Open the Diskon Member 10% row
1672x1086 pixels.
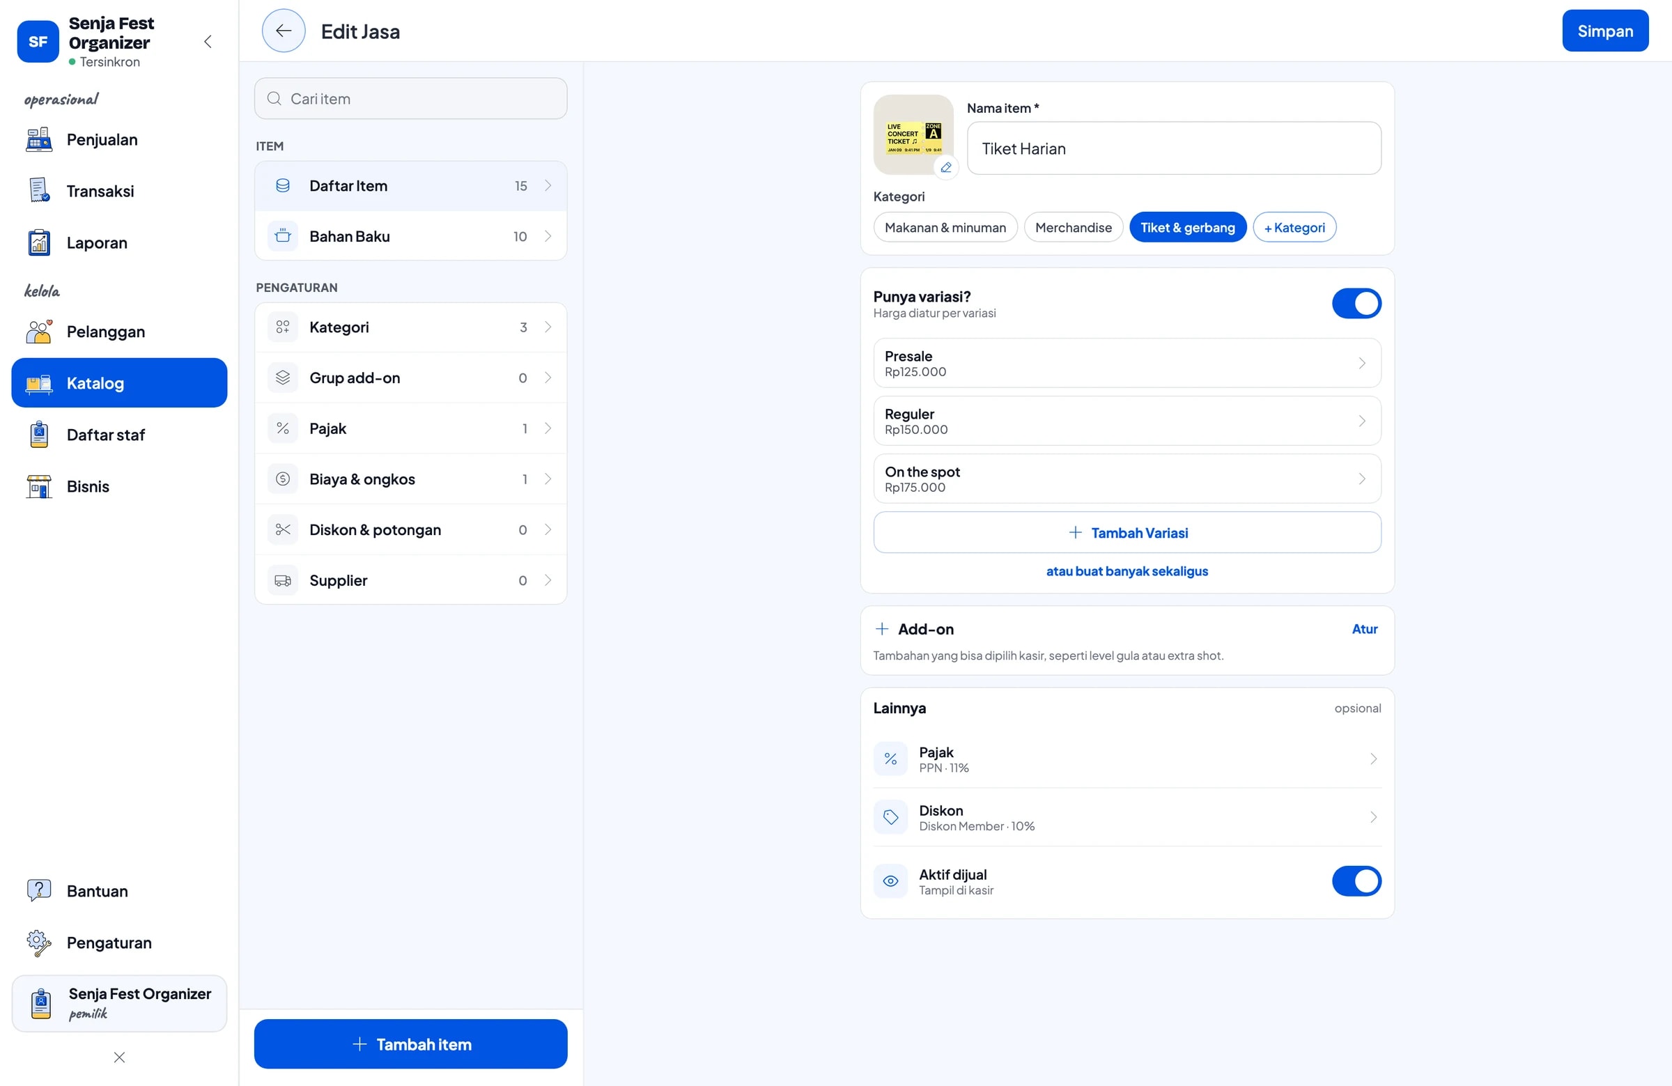click(1127, 817)
